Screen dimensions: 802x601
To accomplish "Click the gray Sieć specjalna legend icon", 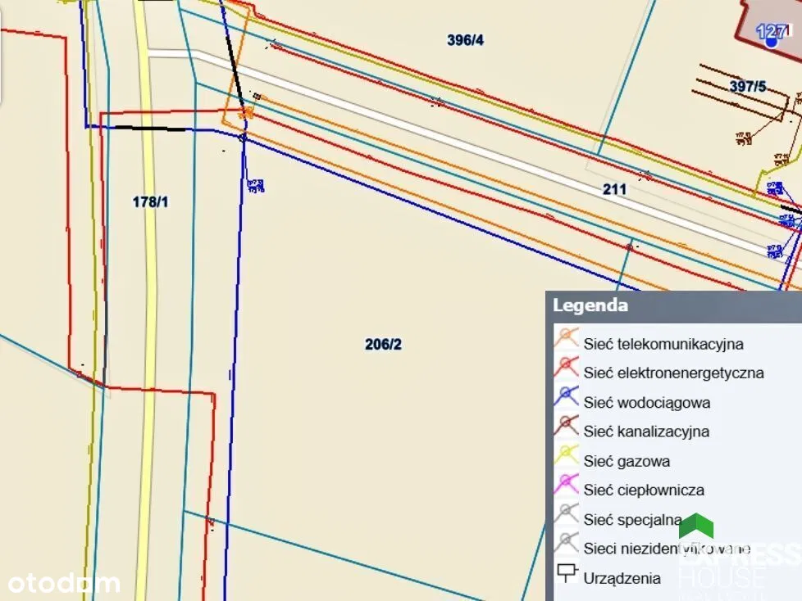I will pyautogui.click(x=567, y=515).
